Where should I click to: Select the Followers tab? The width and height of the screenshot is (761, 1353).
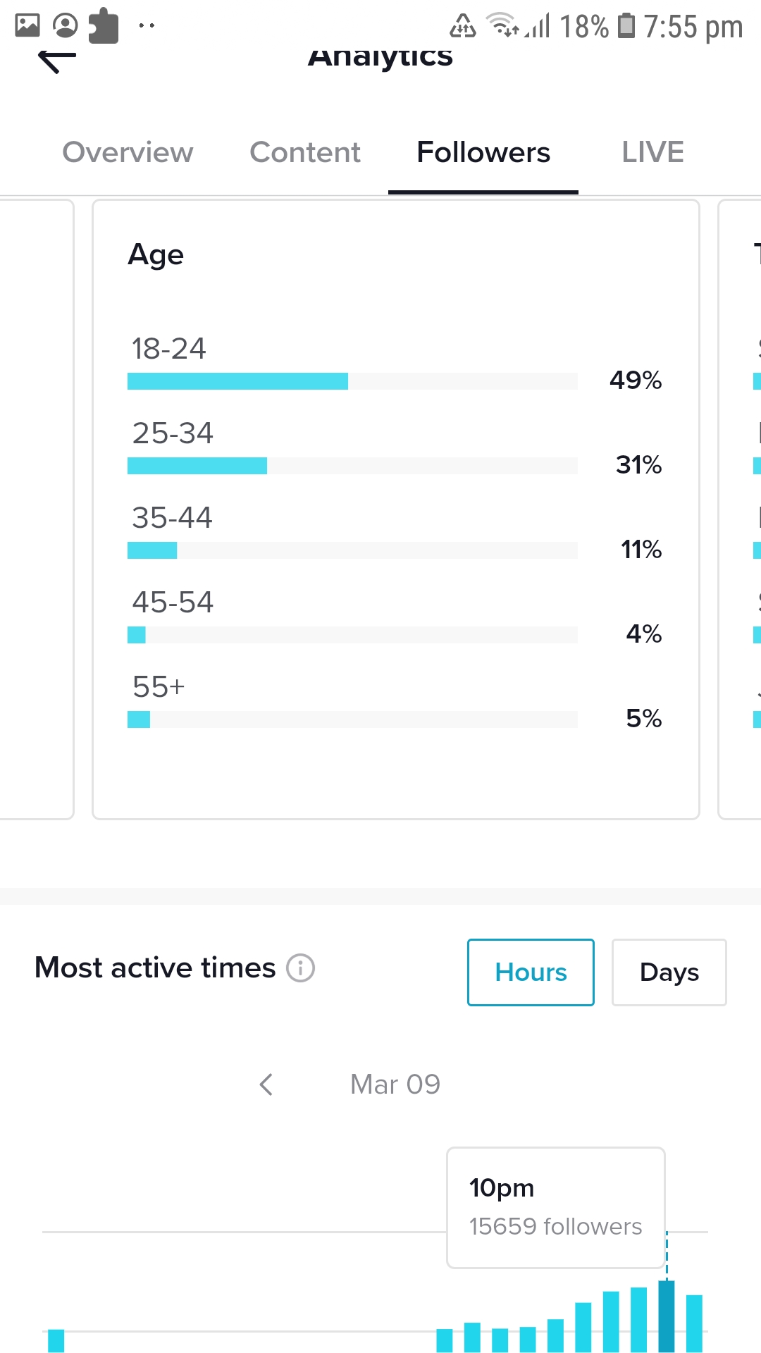[x=483, y=152]
